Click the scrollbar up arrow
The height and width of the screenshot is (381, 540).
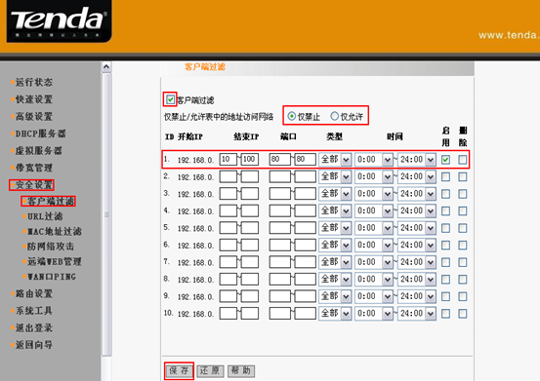click(106, 66)
